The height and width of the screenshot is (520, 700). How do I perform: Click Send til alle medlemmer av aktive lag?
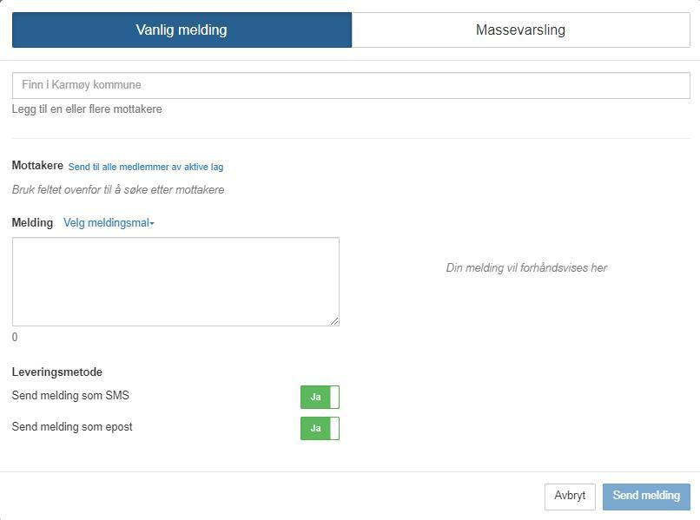(146, 167)
